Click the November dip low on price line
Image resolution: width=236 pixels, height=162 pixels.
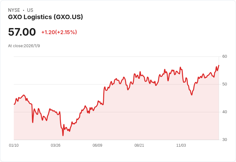[192, 95]
